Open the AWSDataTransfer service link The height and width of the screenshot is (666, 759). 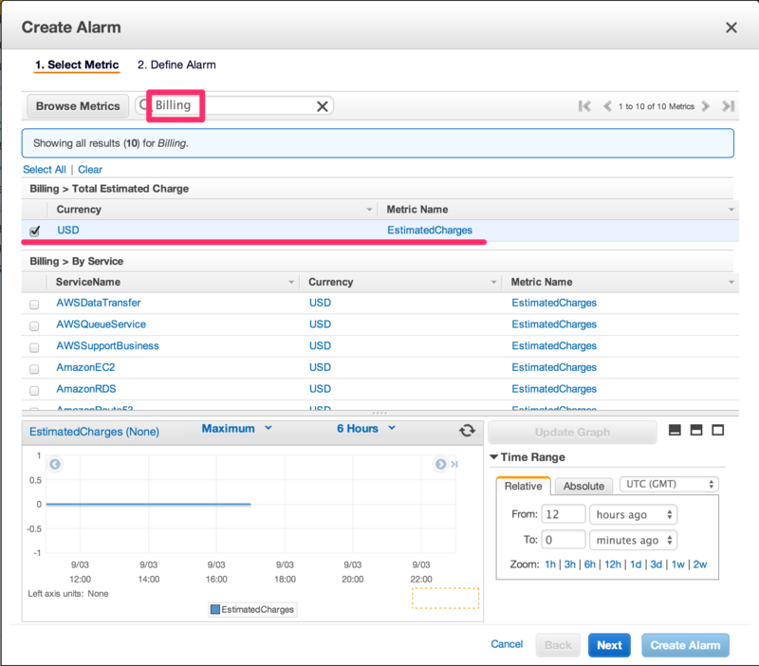tap(99, 303)
